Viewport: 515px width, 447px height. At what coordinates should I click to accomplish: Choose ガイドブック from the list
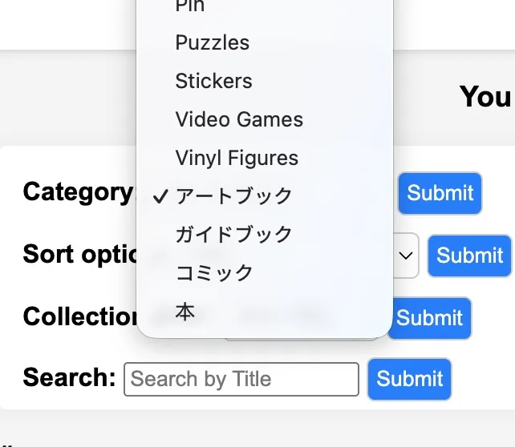[233, 235]
